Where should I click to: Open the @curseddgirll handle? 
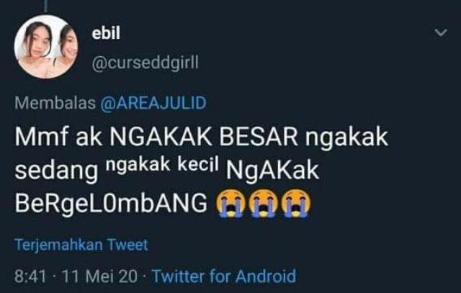pyautogui.click(x=146, y=63)
